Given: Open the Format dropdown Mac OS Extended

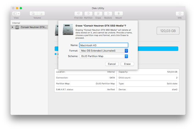Looking at the screenshot, I should point(104,51).
